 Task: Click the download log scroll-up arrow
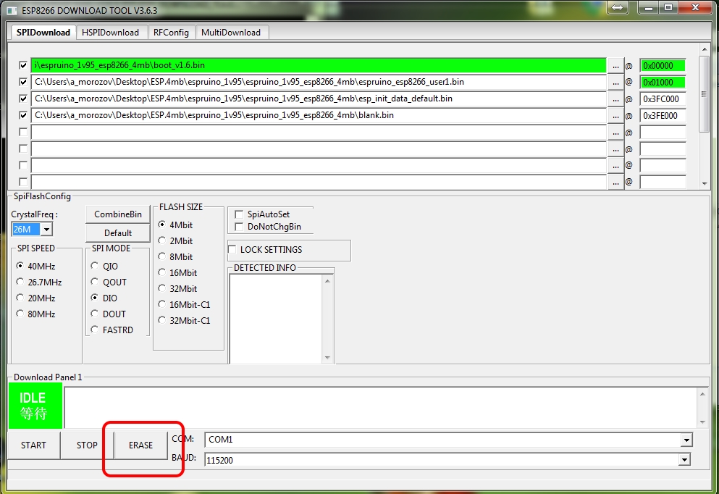coord(703,394)
